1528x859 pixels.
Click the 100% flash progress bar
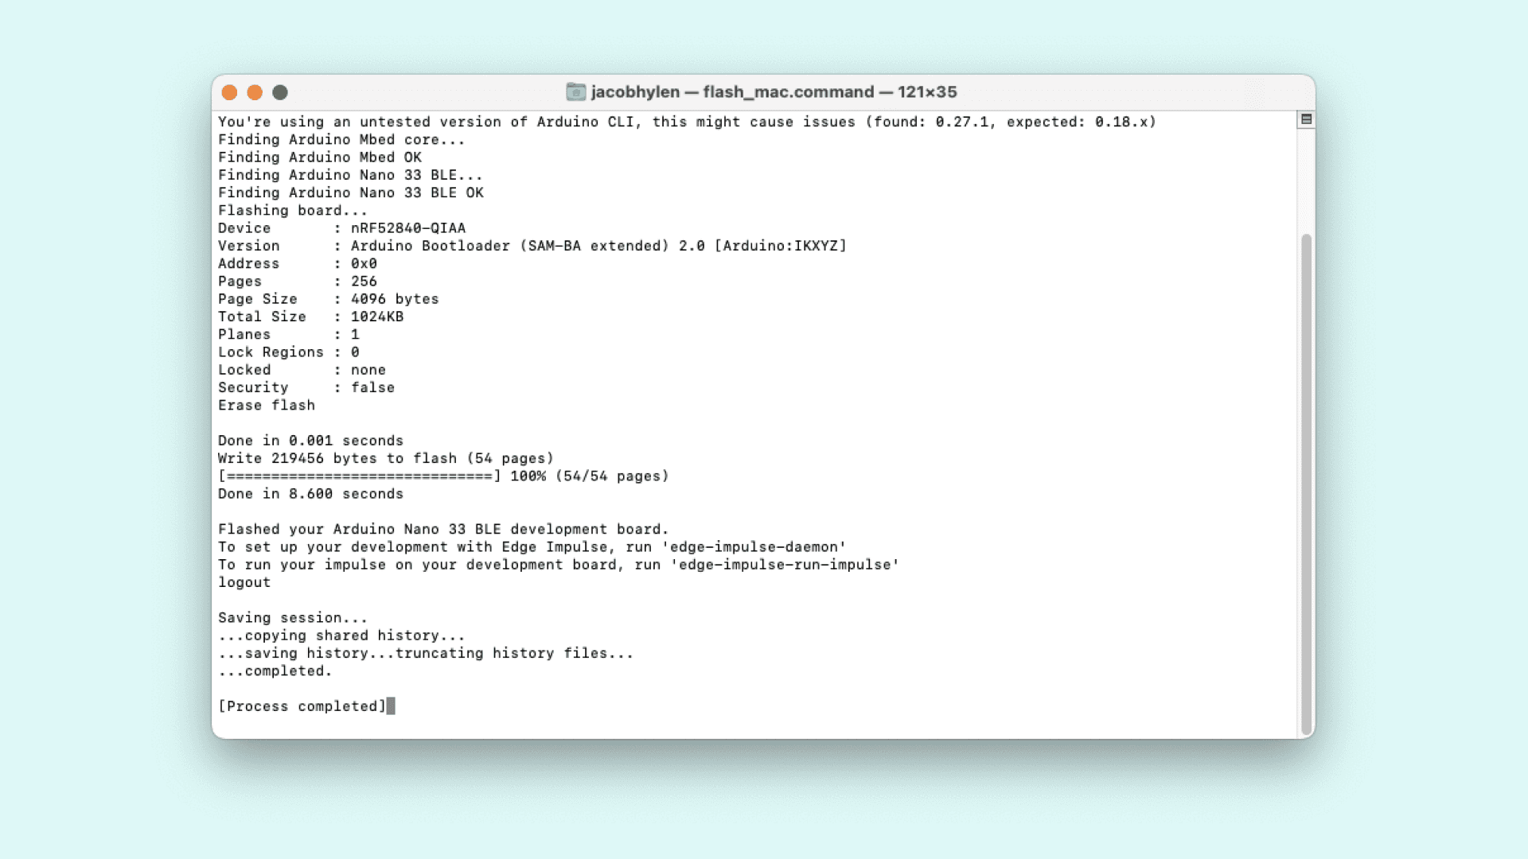coord(360,476)
